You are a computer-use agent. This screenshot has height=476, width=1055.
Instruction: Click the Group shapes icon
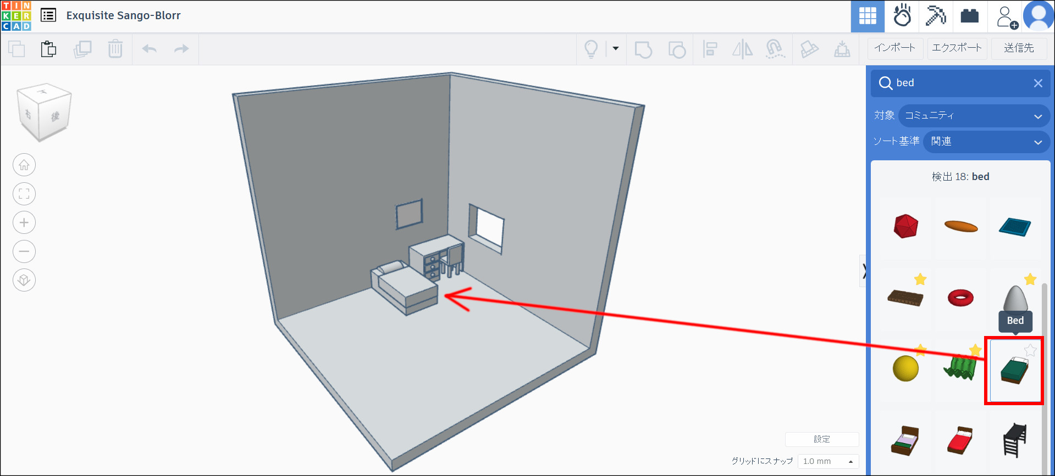[x=643, y=49]
